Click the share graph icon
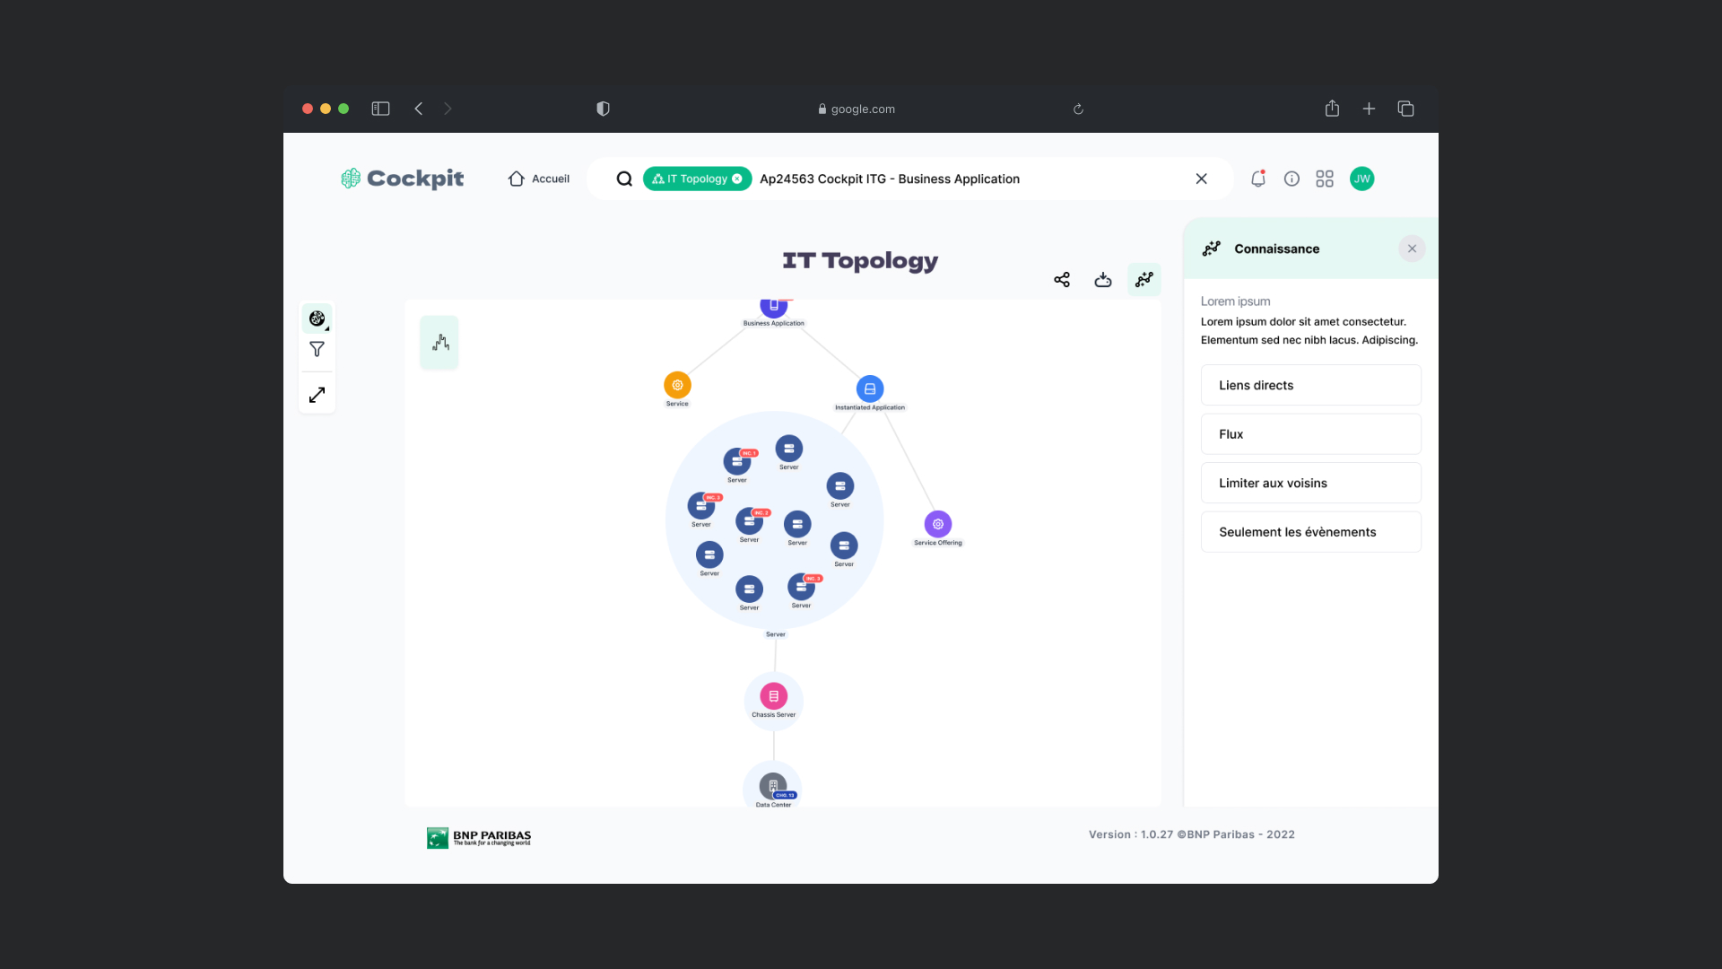Screen dimensions: 1722x969 (x=1062, y=280)
